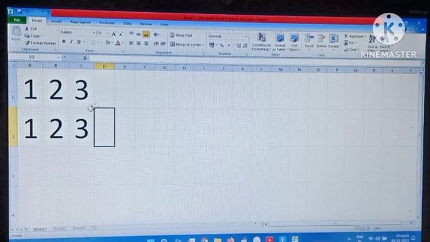Click the fx Insert Function button
This screenshot has height=242, width=430.
(85, 58)
